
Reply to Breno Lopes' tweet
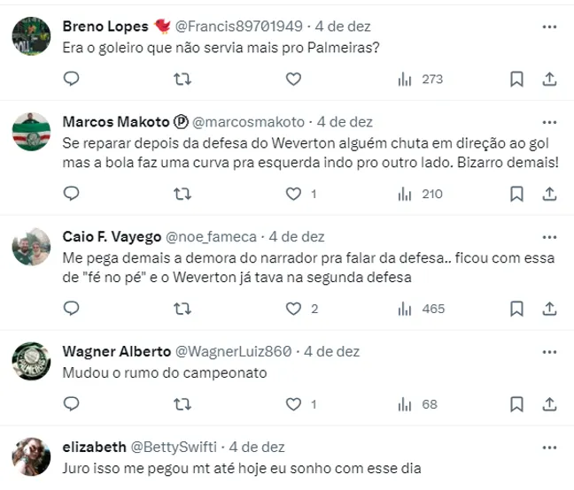[x=73, y=80]
